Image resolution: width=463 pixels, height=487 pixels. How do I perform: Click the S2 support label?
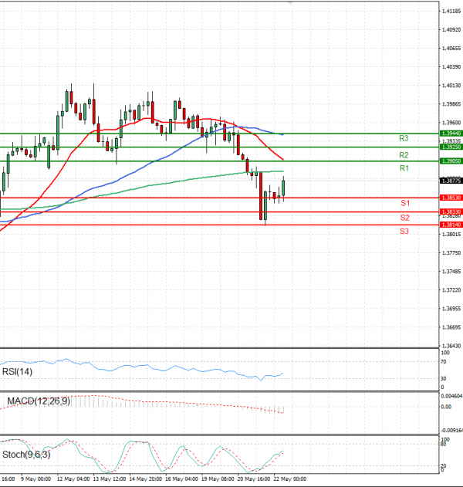click(x=404, y=218)
